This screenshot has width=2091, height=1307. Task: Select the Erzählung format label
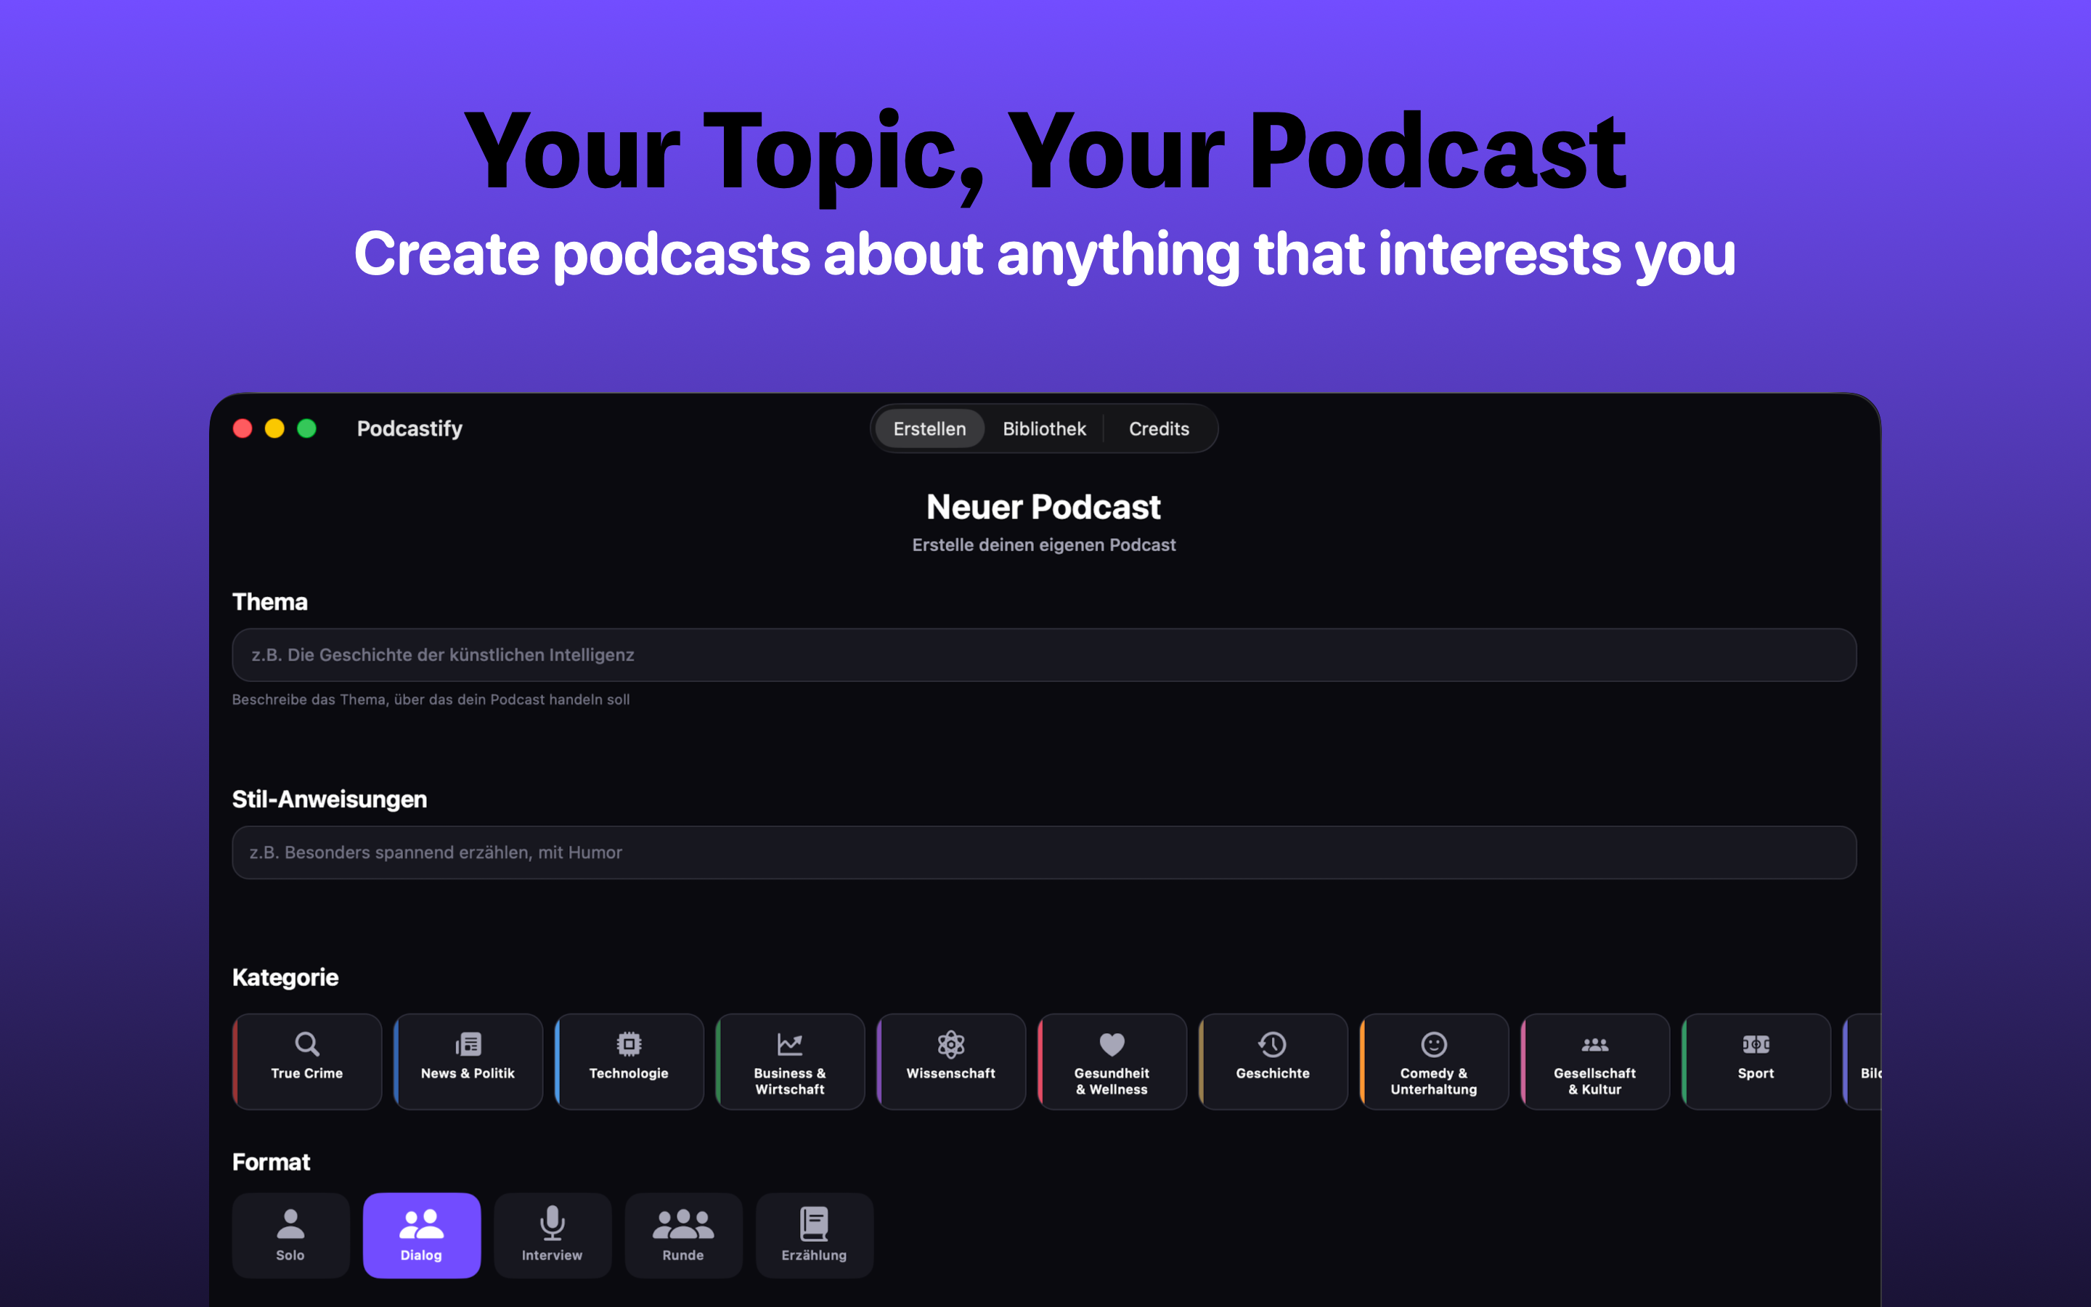(814, 1255)
